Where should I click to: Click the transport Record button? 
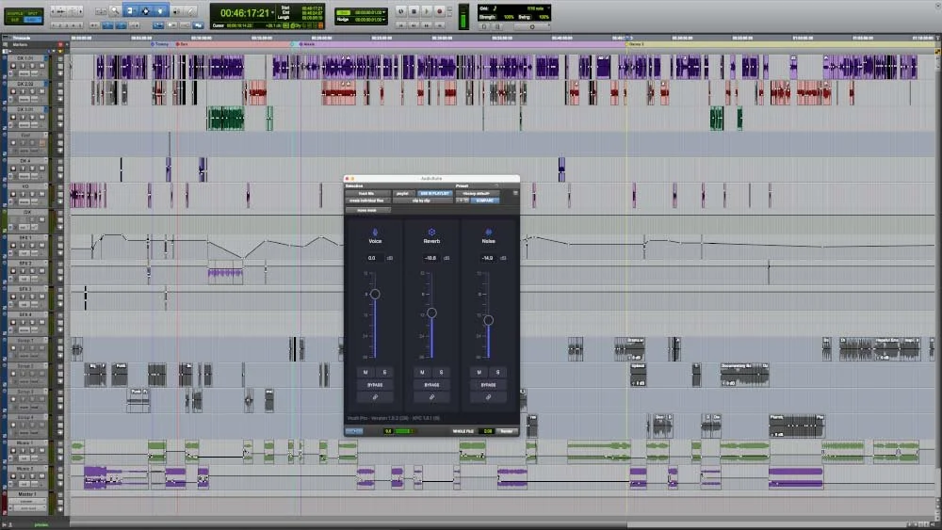tap(440, 11)
